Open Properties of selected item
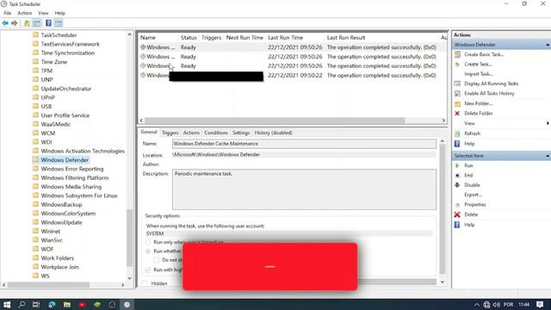 click(474, 205)
